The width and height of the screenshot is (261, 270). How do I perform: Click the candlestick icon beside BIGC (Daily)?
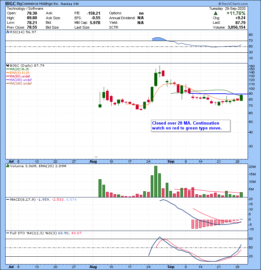8,65
